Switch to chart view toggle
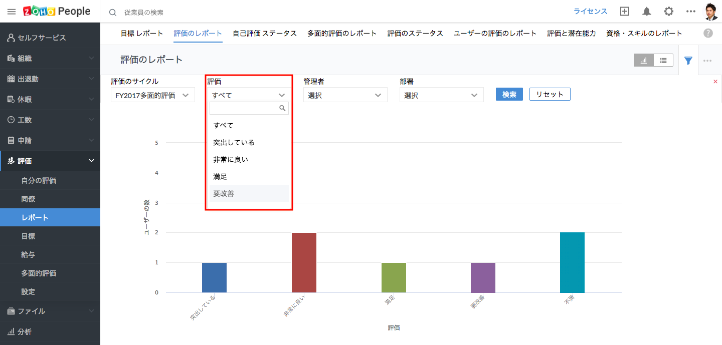 [x=644, y=60]
